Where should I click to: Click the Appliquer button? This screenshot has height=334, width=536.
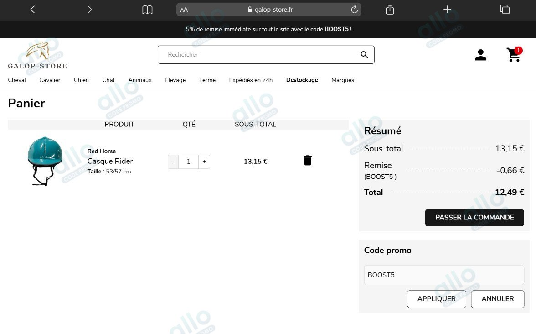click(437, 299)
